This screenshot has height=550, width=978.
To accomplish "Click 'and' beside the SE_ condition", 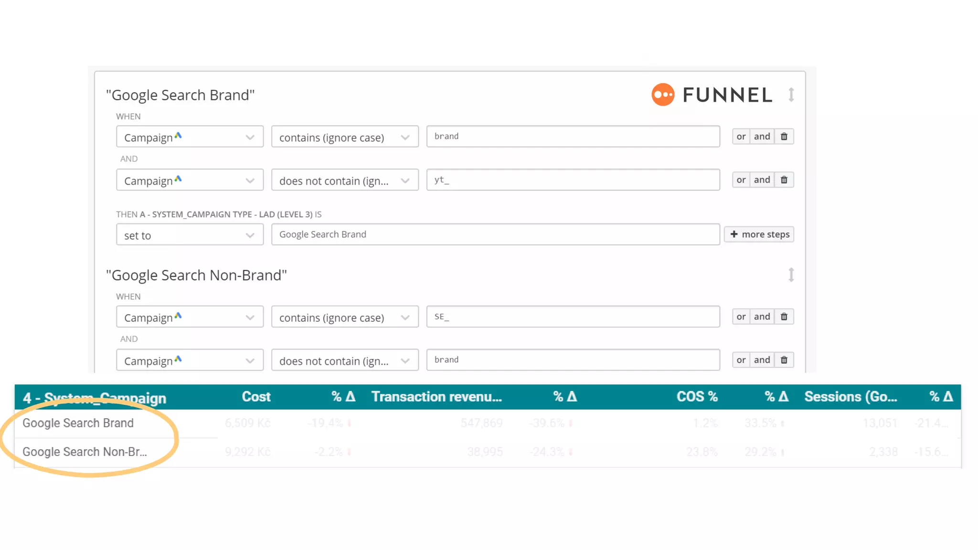I will pos(762,317).
